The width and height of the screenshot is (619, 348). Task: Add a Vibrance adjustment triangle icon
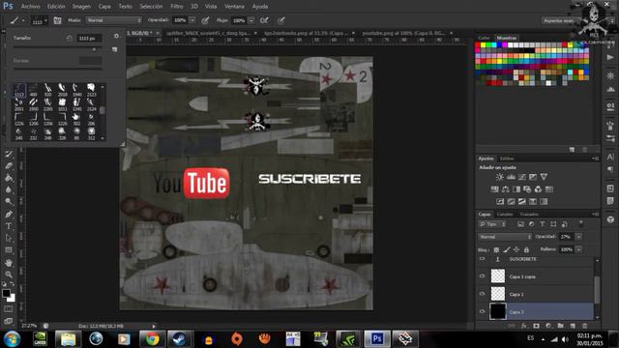(544, 177)
